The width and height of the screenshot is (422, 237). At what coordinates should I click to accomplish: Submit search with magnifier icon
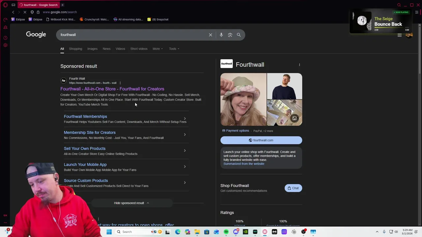239,35
